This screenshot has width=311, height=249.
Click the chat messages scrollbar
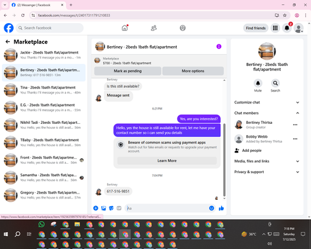pyautogui.click(x=224, y=160)
